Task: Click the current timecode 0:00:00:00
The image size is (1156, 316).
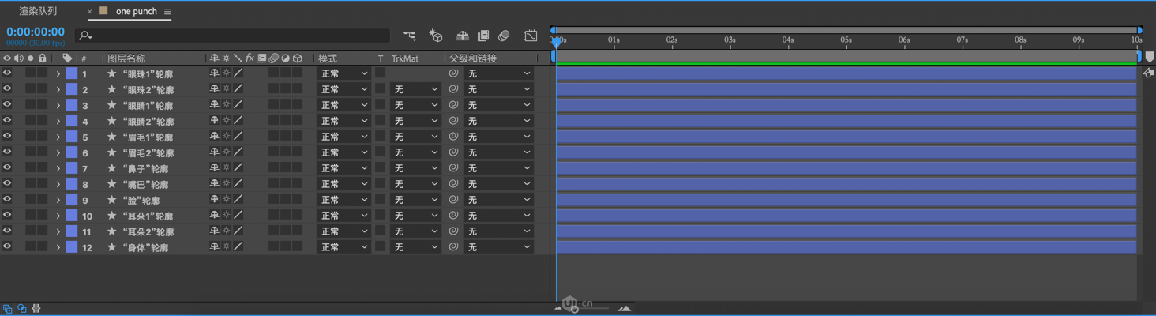Action: [36, 32]
